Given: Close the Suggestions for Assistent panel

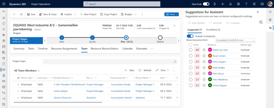Looking at the screenshot, I should (258, 12).
